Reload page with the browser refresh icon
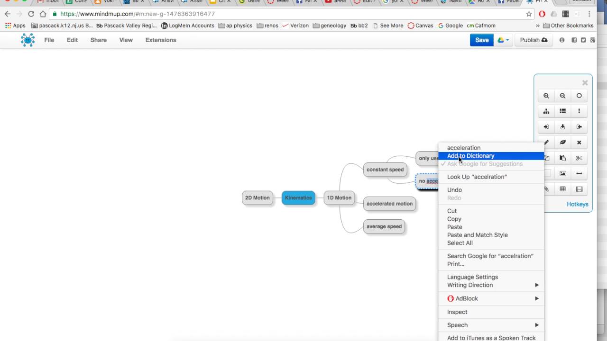Image resolution: width=607 pixels, height=341 pixels. coord(31,14)
